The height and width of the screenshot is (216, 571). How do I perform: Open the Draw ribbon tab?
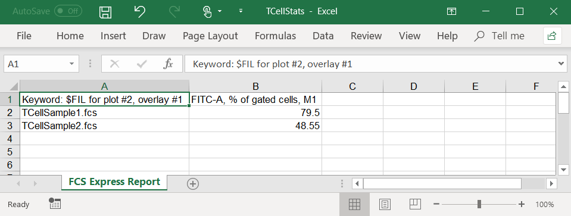[x=154, y=36]
